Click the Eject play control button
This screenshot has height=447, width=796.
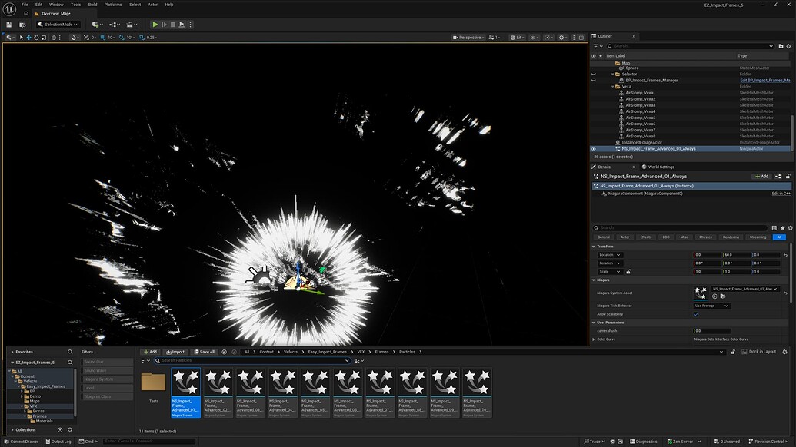(x=182, y=25)
